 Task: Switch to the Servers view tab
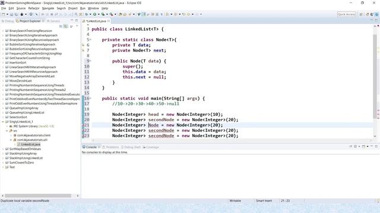click(53, 21)
